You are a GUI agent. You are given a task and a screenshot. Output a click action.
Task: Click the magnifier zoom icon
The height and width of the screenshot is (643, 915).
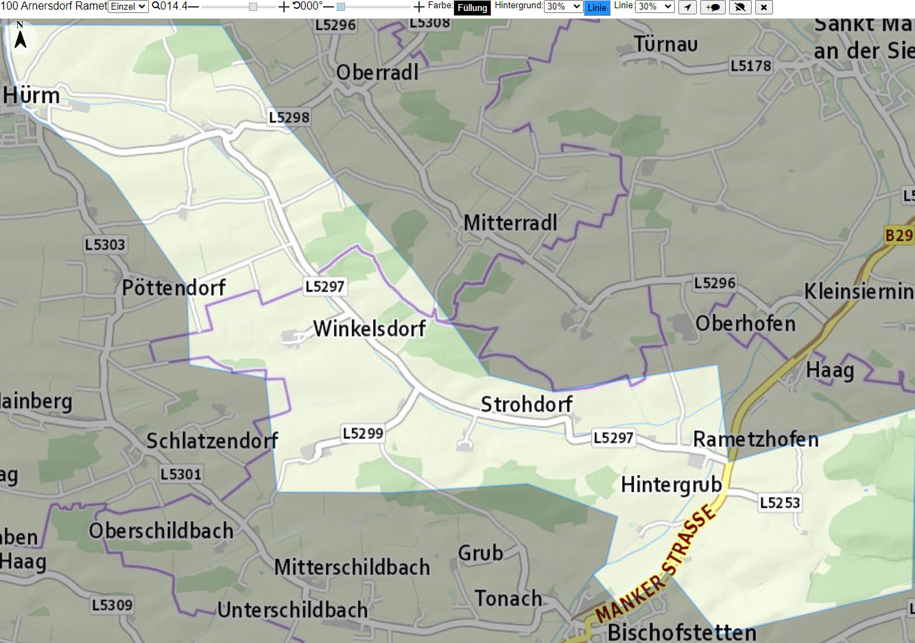pos(156,5)
